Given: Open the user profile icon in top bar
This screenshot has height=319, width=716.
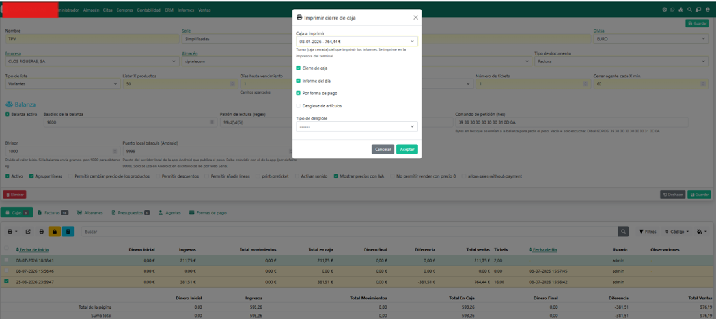Looking at the screenshot, I should coord(708,10).
